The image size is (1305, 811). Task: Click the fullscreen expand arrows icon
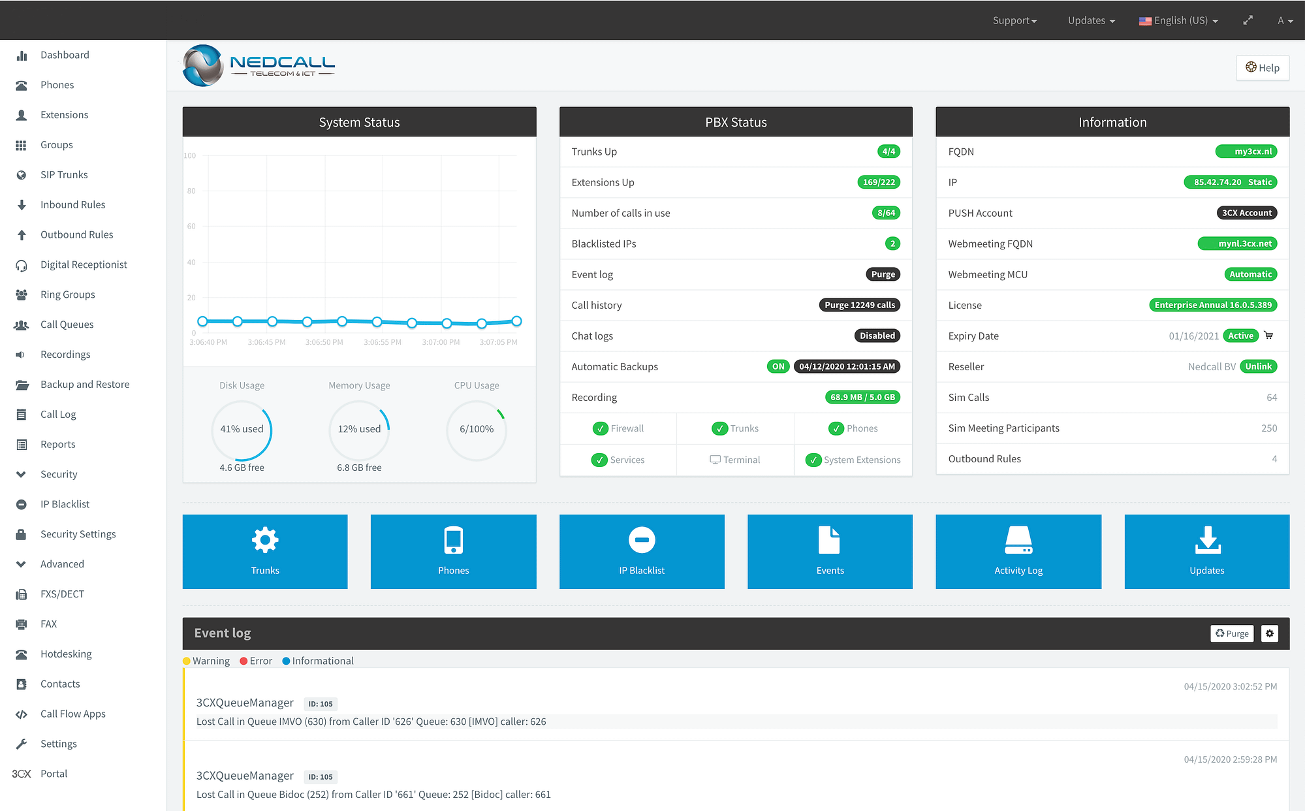1248,20
